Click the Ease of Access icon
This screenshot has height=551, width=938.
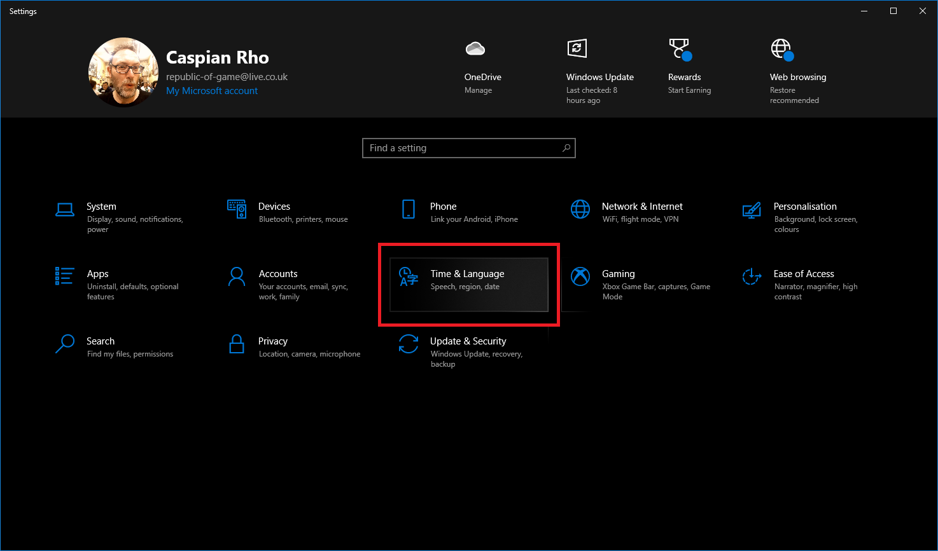point(752,276)
